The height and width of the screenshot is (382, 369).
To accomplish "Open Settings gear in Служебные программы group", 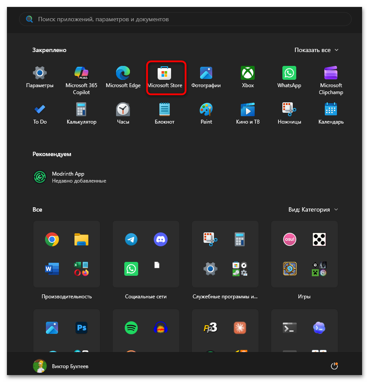I will (x=210, y=269).
